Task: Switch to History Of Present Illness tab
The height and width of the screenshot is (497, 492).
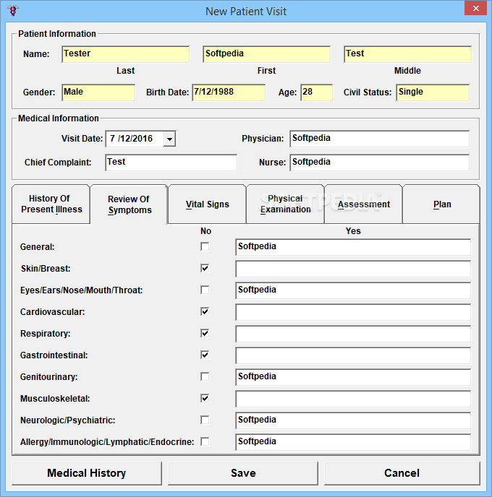Action: [51, 204]
